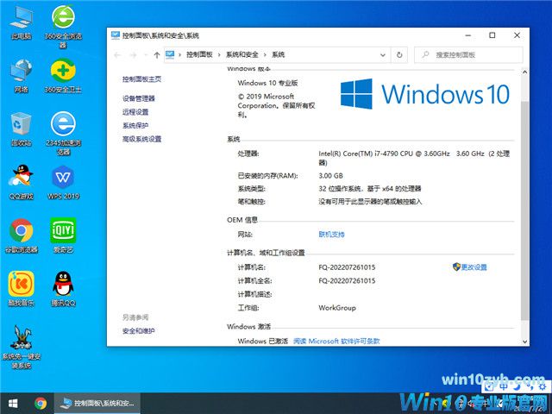Screen dimensions: 552x414
Task: Expand chevron after 控制面板 breadcrumb
Action: click(219, 55)
